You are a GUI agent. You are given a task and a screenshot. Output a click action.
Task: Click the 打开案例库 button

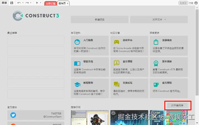pos(177,105)
